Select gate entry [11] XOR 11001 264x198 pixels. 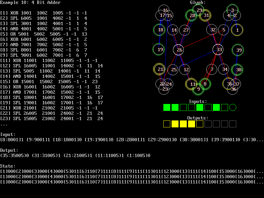[49, 60]
